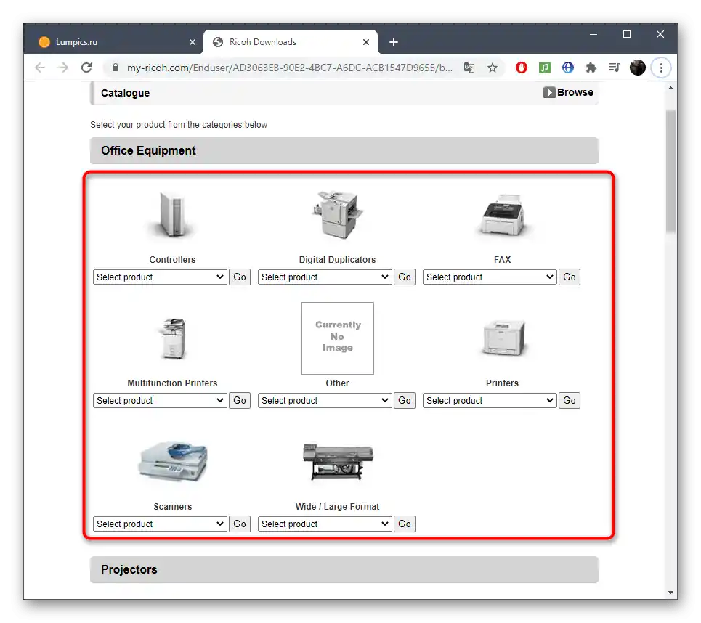Click Go next to Printers
Image resolution: width=701 pixels, height=623 pixels.
click(x=570, y=400)
